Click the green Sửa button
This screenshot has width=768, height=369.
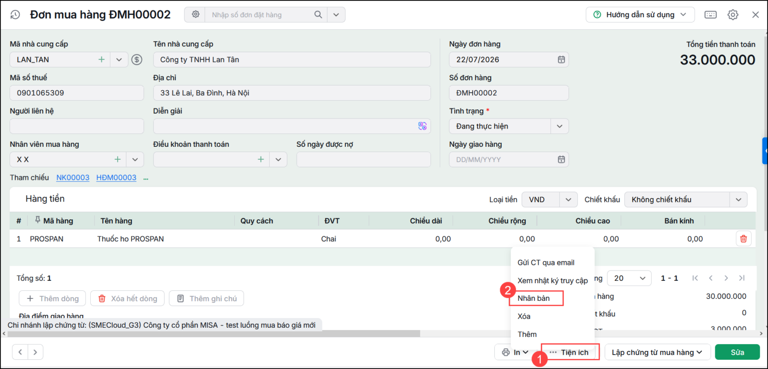pos(737,352)
